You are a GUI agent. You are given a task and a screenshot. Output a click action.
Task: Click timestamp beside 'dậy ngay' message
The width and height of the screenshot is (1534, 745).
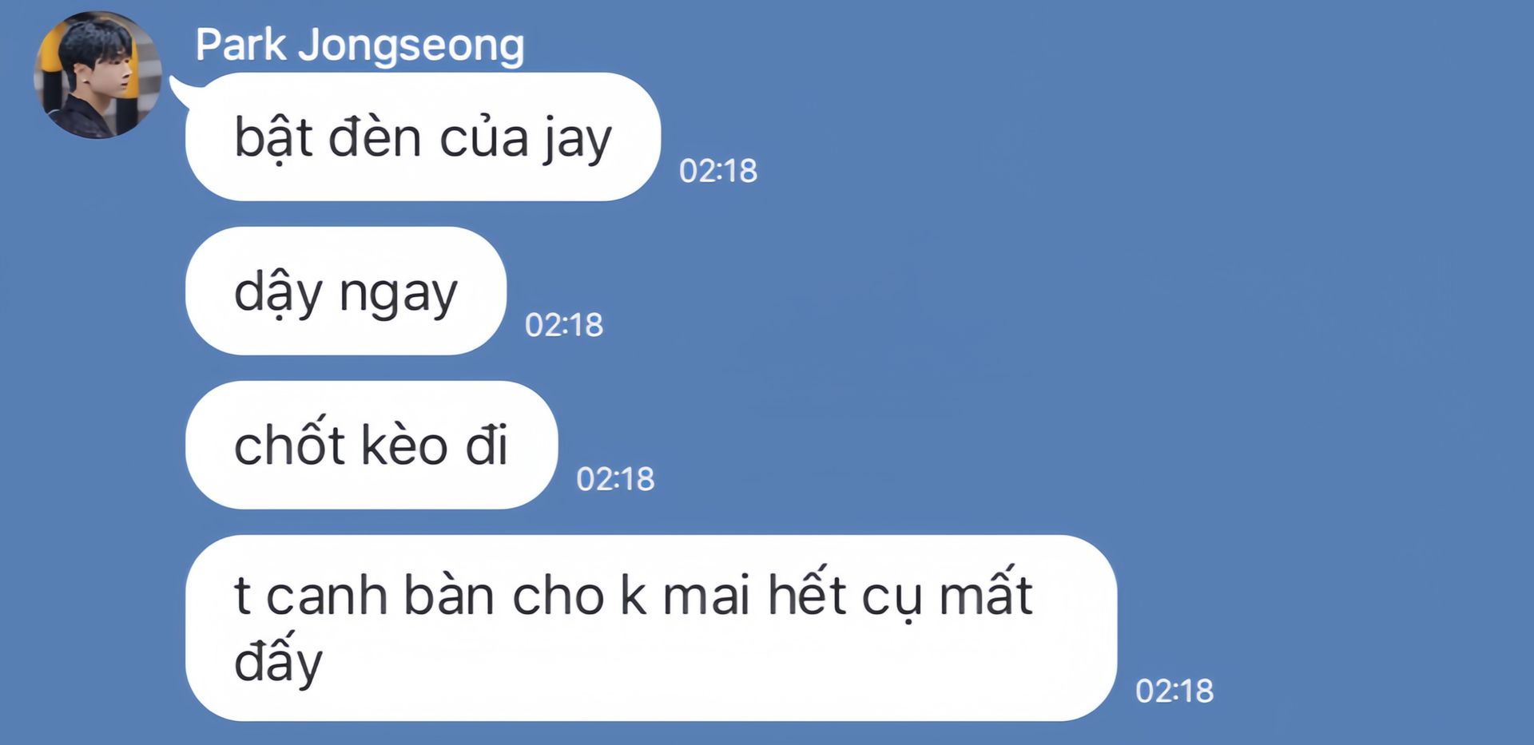click(x=563, y=325)
